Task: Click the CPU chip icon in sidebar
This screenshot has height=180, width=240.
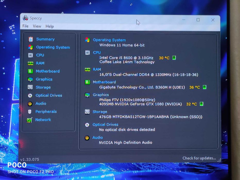Action: pos(30,55)
